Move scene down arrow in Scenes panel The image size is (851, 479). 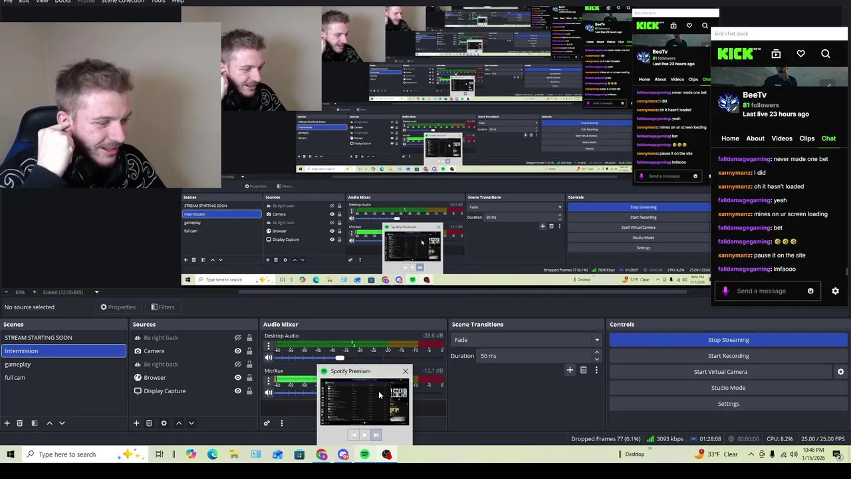[62, 423]
